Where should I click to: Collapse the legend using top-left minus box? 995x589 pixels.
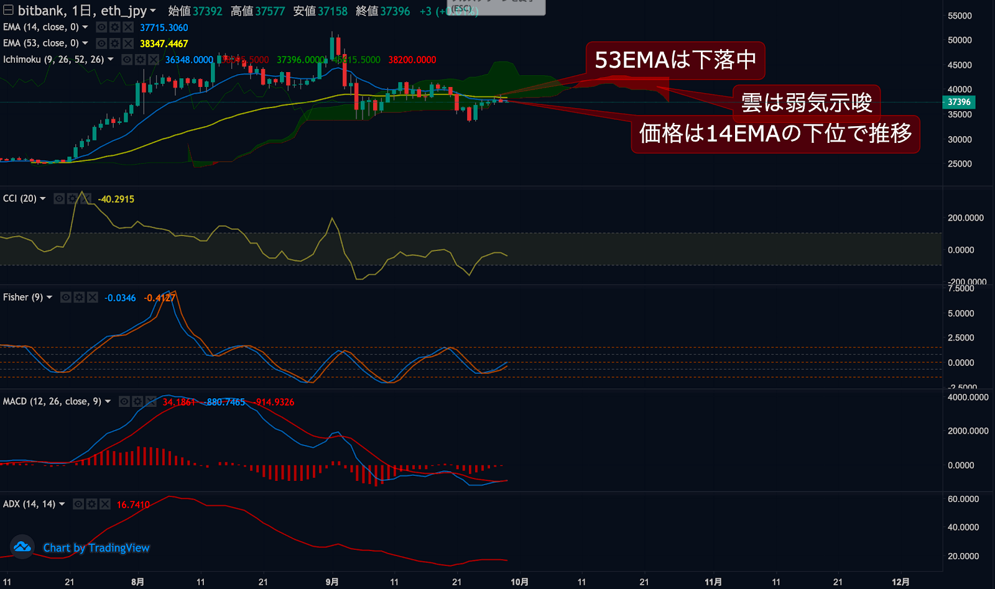(8, 10)
